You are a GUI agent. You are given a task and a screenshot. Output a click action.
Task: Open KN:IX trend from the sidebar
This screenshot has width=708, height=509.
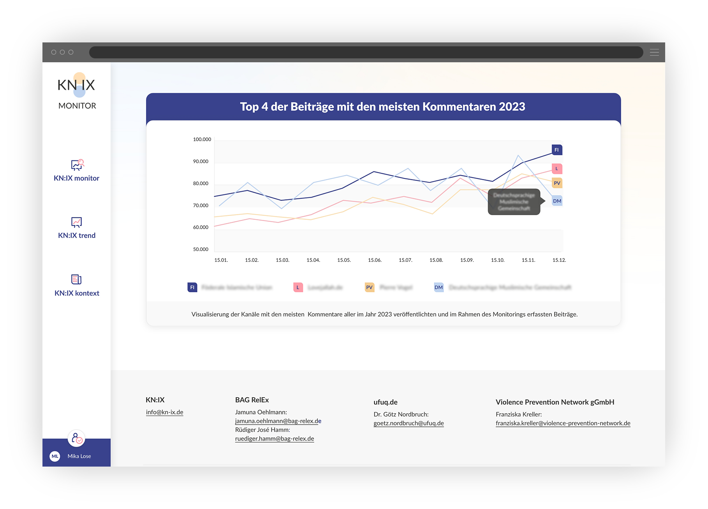77,235
